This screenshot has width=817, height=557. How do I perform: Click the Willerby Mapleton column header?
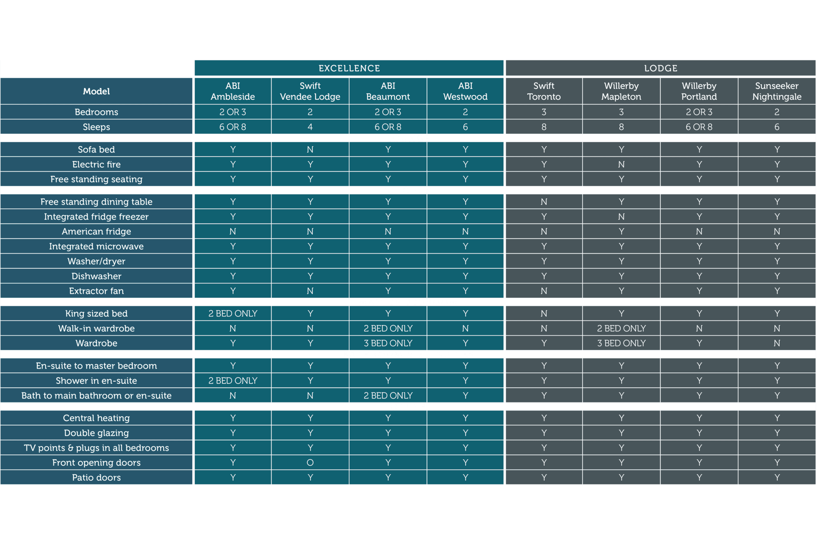[x=621, y=91]
